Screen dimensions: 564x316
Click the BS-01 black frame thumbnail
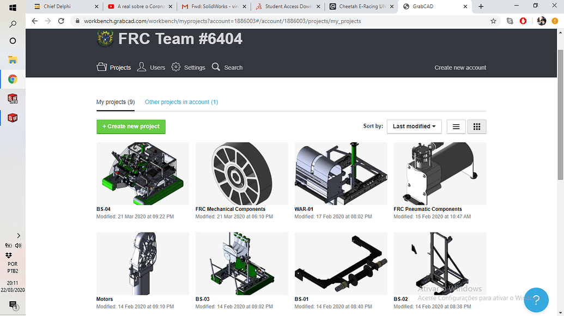pos(341,264)
